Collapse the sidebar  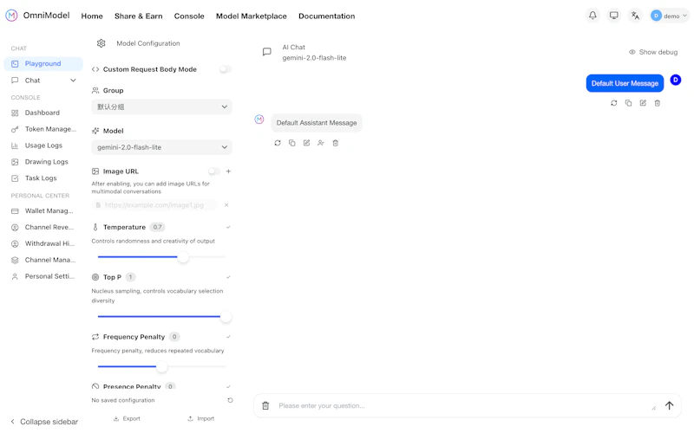pyautogui.click(x=44, y=422)
